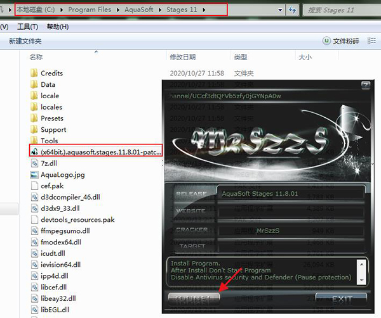Open the patcher help question-mark icon
Viewport: 381px width, 318px height.
[366, 86]
